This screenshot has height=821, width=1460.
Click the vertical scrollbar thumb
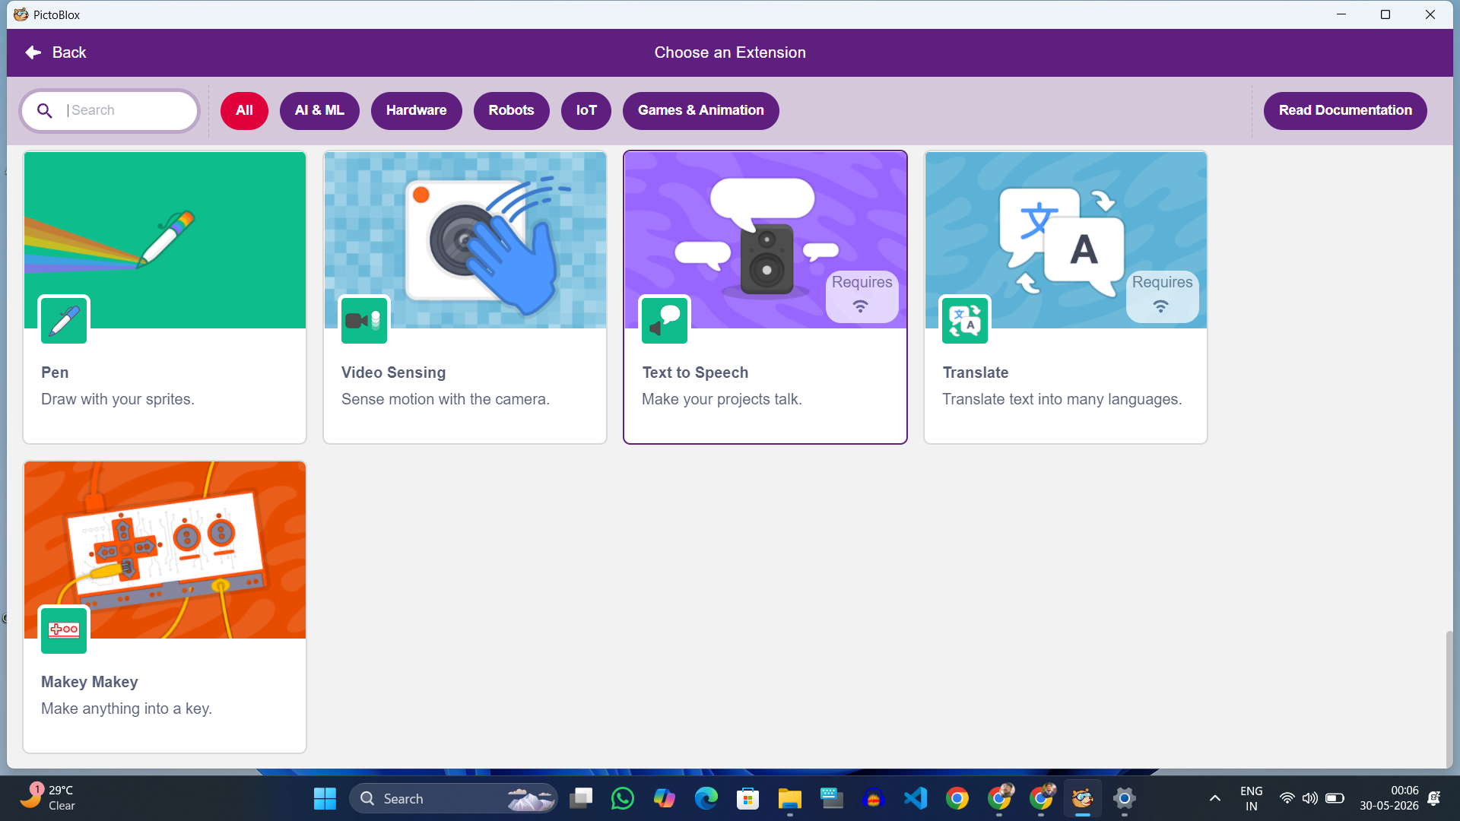click(1449, 699)
